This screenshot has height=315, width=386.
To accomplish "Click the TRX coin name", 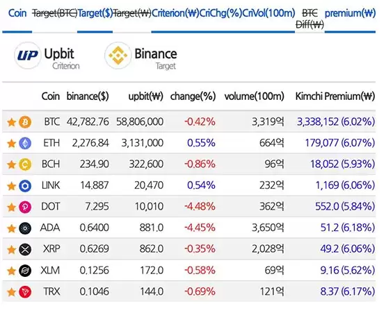I will [x=51, y=291].
